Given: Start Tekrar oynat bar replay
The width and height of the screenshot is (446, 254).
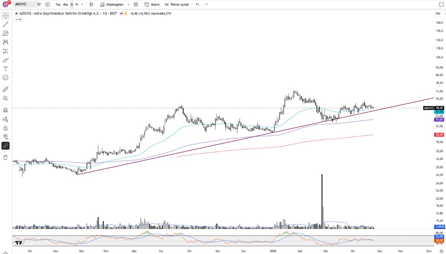Looking at the screenshot, I should 177,4.
